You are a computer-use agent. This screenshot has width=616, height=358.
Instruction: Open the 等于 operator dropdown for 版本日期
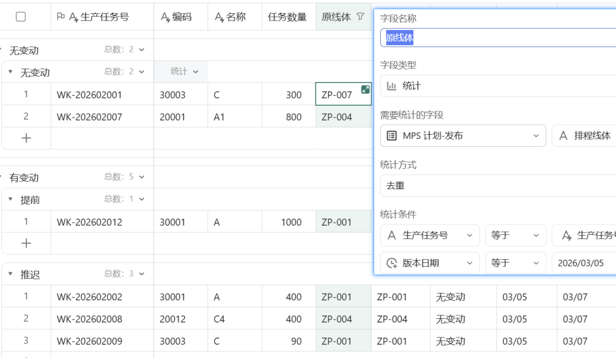[516, 263]
